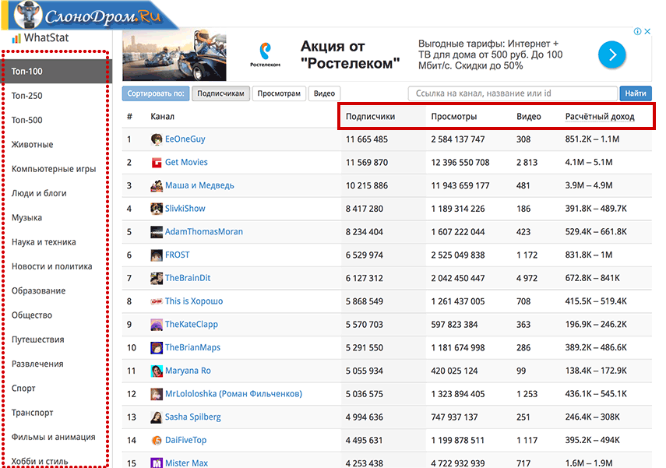This screenshot has width=666, height=468.
Task: Sort channels by Видео button
Action: (324, 93)
